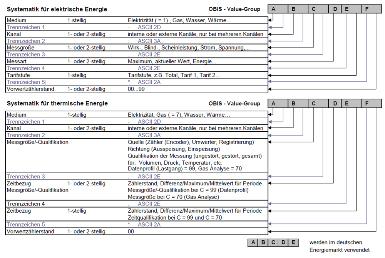Click value "00" in thermal Vorwertzählerstand row
This screenshot has width=385, height=258.
point(131,232)
